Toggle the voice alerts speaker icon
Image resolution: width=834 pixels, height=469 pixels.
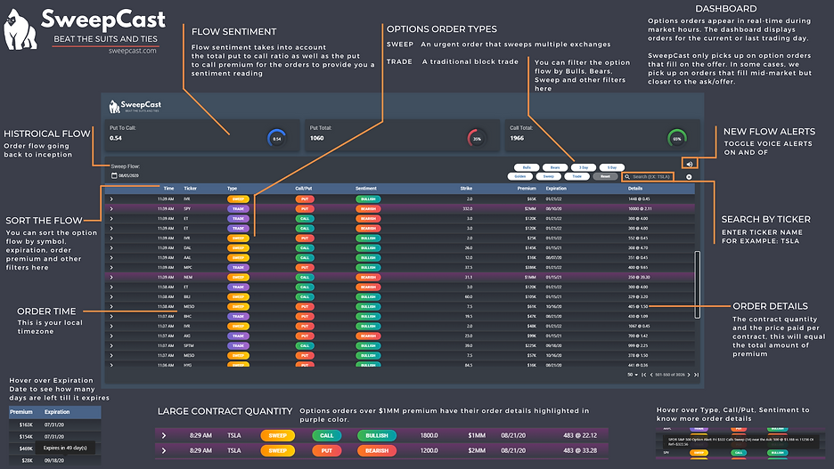click(689, 164)
